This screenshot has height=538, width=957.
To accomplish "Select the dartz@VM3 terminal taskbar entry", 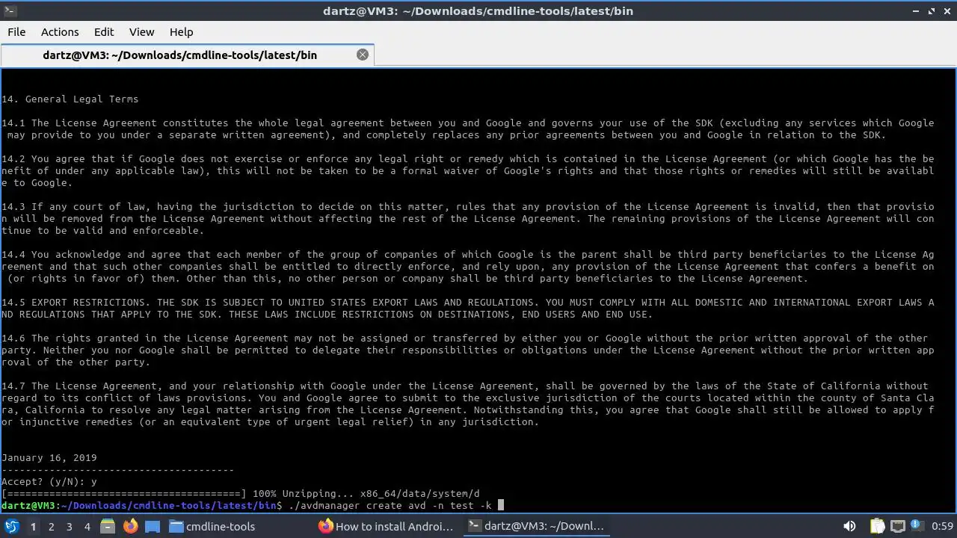I will tap(535, 526).
